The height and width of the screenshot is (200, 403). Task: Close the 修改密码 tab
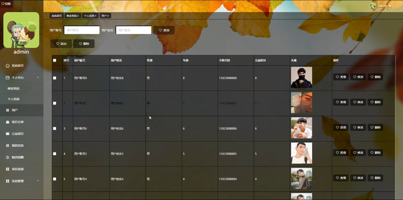coord(78,16)
